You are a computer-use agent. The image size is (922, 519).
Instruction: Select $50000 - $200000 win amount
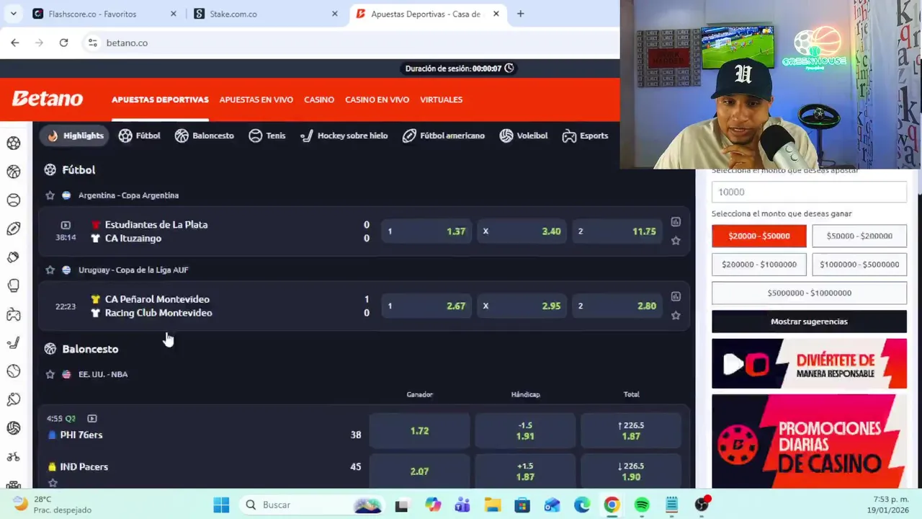[859, 236]
